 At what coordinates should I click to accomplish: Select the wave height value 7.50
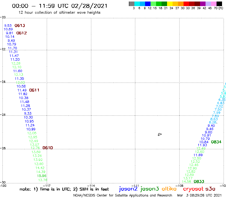pyautogui.click(x=218, y=109)
